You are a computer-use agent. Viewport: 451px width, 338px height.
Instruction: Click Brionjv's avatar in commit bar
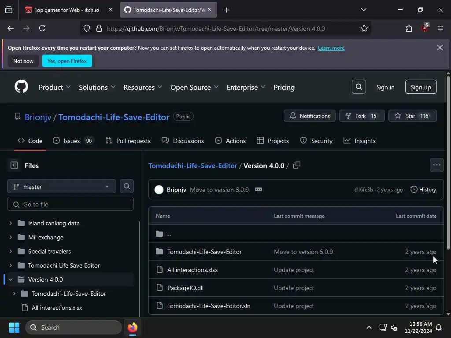tap(159, 190)
